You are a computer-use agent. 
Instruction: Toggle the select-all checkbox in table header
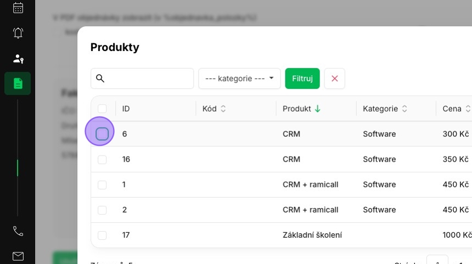pos(102,109)
